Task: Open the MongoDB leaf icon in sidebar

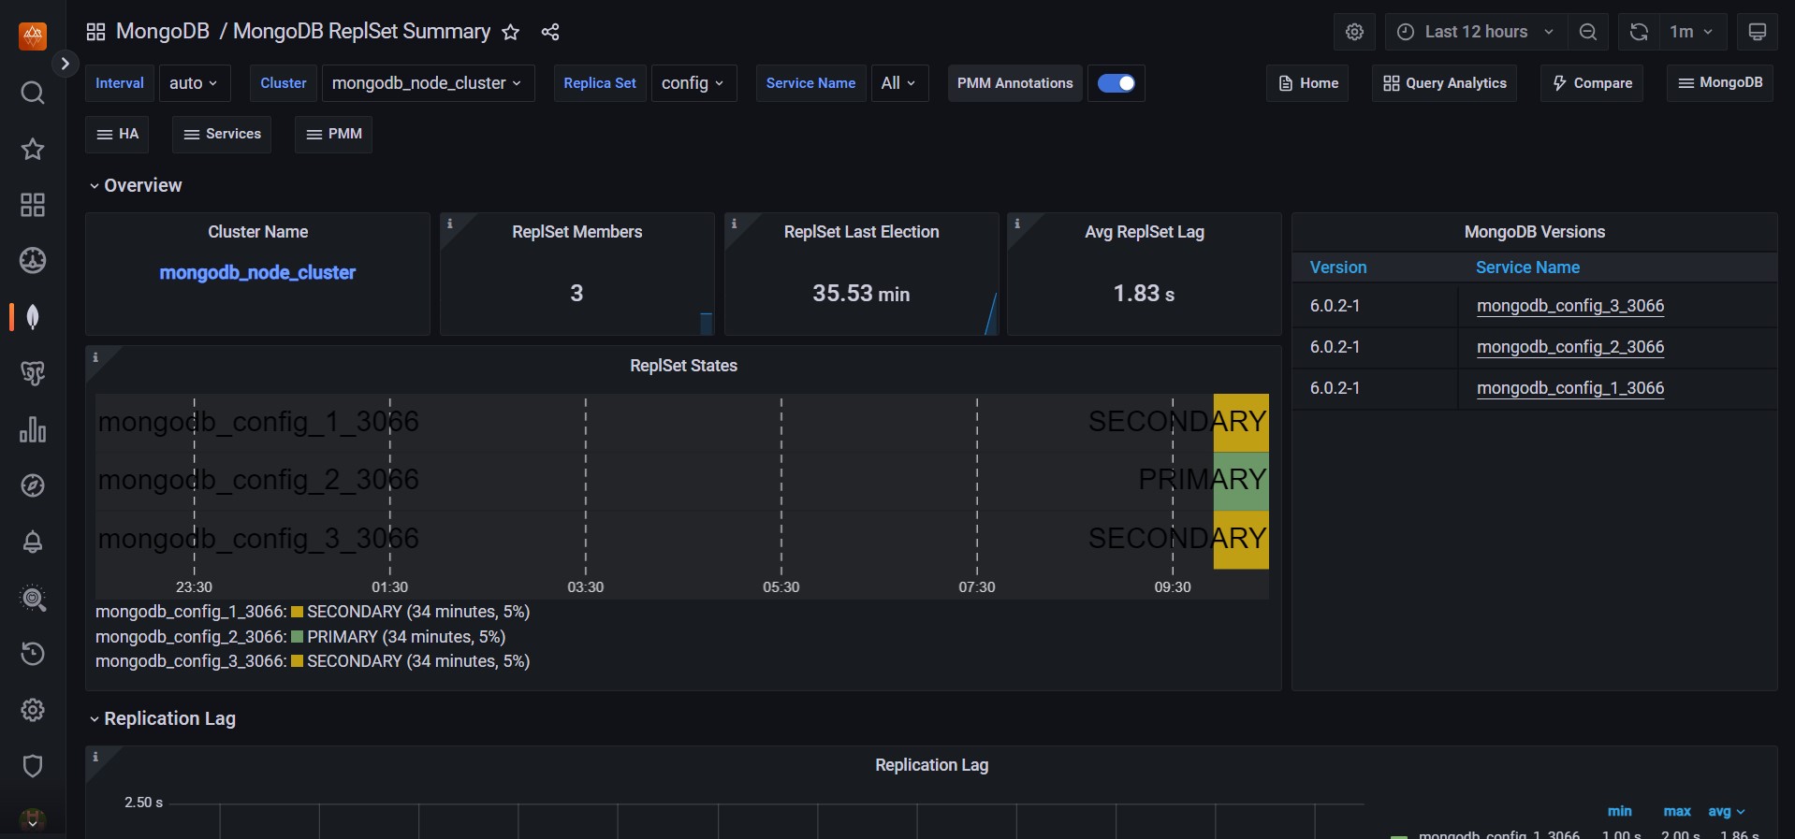Action: (x=33, y=317)
